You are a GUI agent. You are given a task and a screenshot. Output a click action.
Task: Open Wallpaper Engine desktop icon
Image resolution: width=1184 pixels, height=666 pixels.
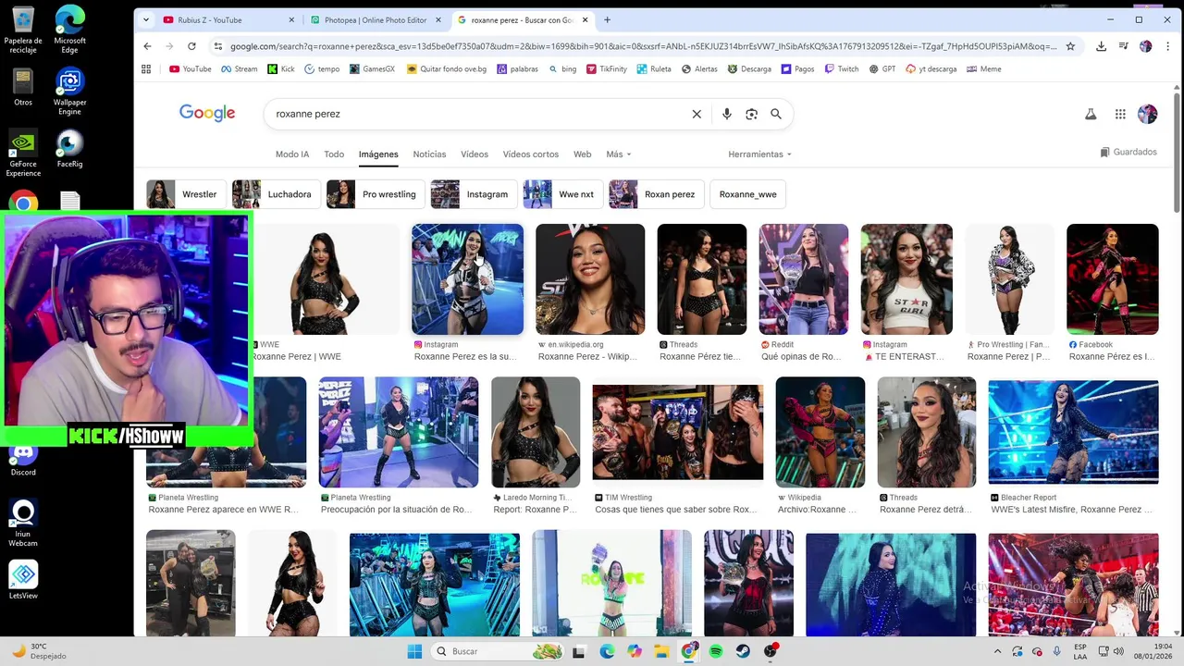[x=69, y=92]
